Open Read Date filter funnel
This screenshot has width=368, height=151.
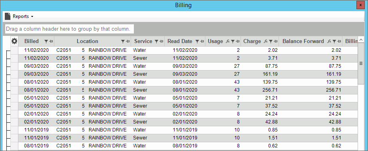(x=197, y=41)
